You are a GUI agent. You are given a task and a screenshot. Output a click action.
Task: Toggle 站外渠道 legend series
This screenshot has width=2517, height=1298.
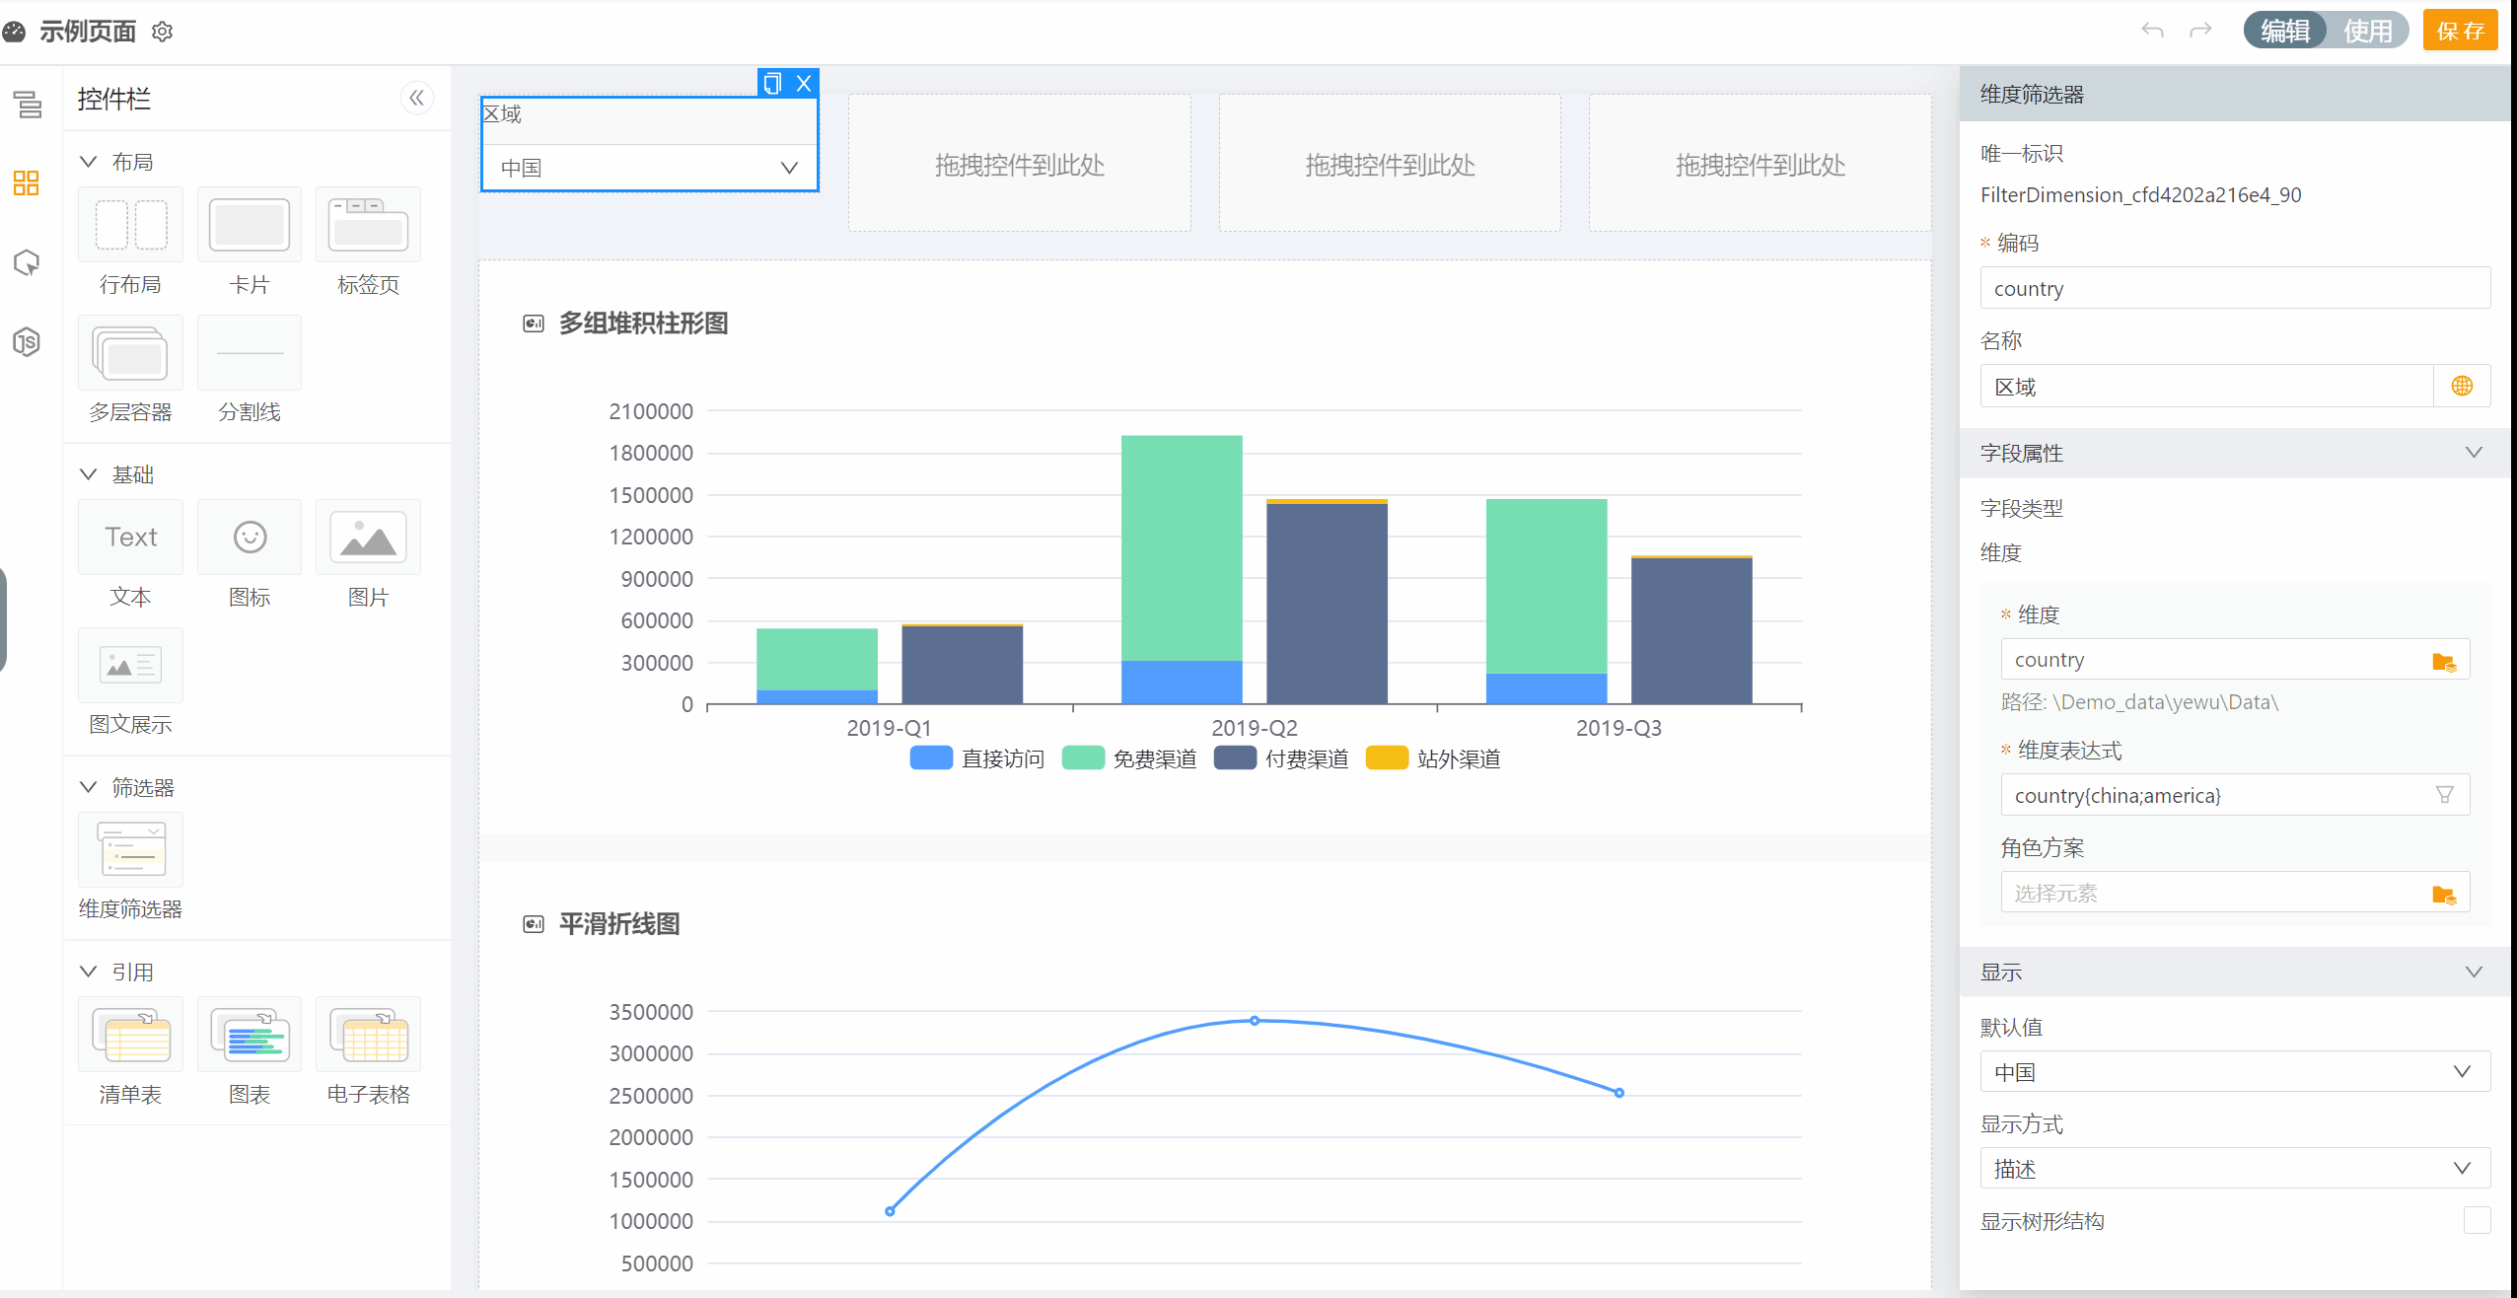coord(1433,758)
